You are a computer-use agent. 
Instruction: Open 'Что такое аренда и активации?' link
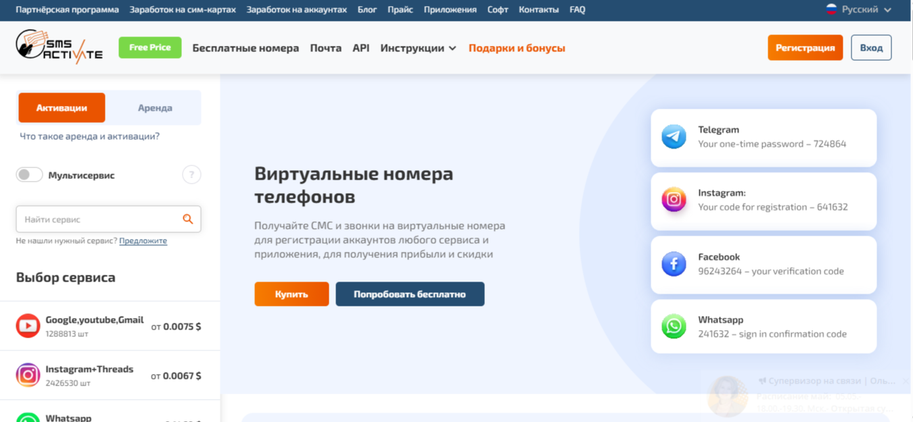(x=90, y=136)
